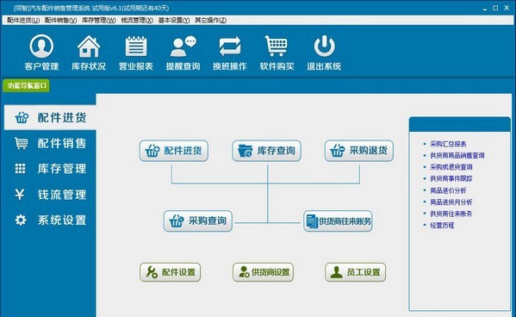
Task: Click the 换班操作 shift-change arrows icon
Action: 230,47
